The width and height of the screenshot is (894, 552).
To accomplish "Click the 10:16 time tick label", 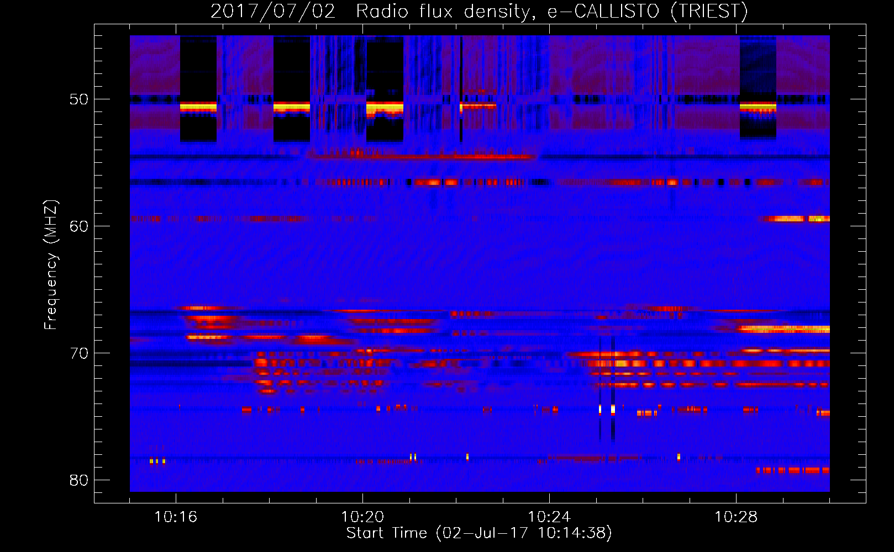I will pyautogui.click(x=176, y=517).
